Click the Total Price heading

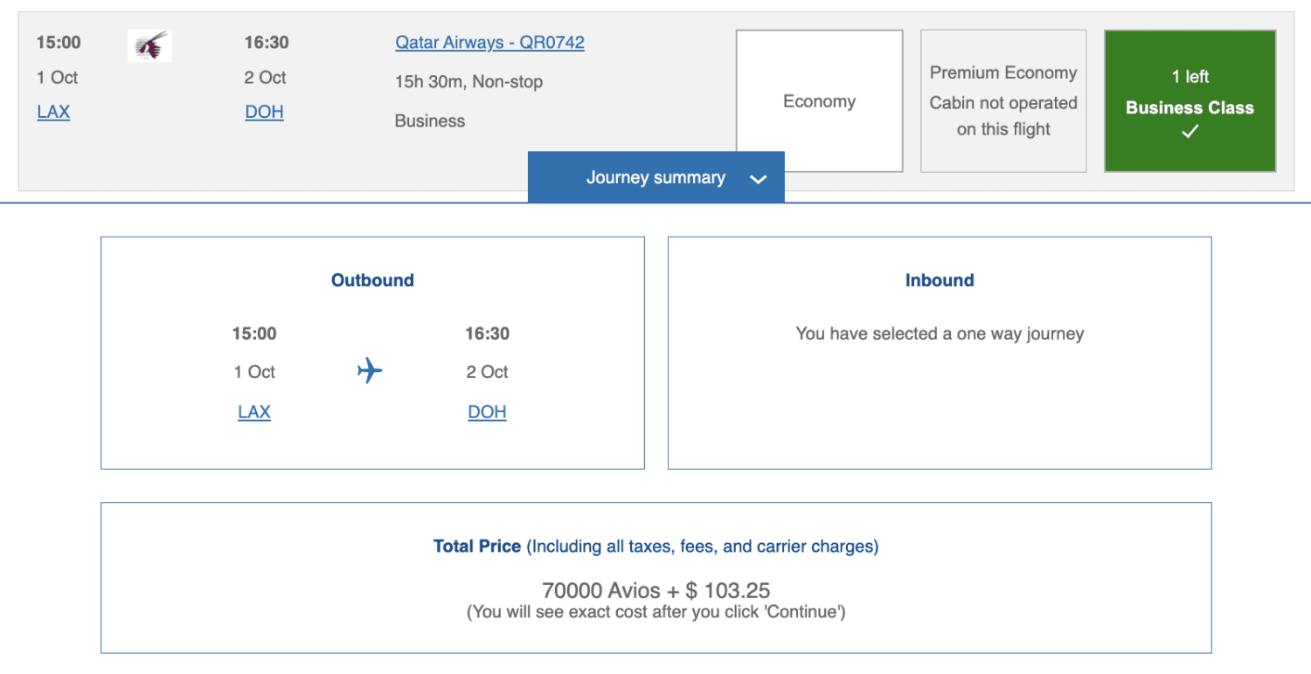coord(476,547)
